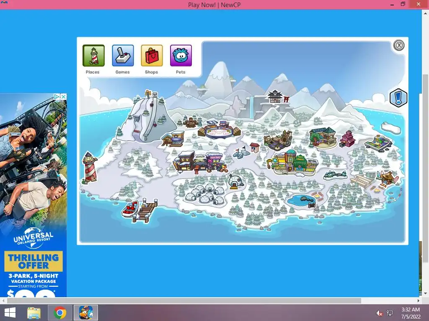Viewport: 429px width, 321px height.
Task: Go to the Iceberg
Action: tap(391, 128)
